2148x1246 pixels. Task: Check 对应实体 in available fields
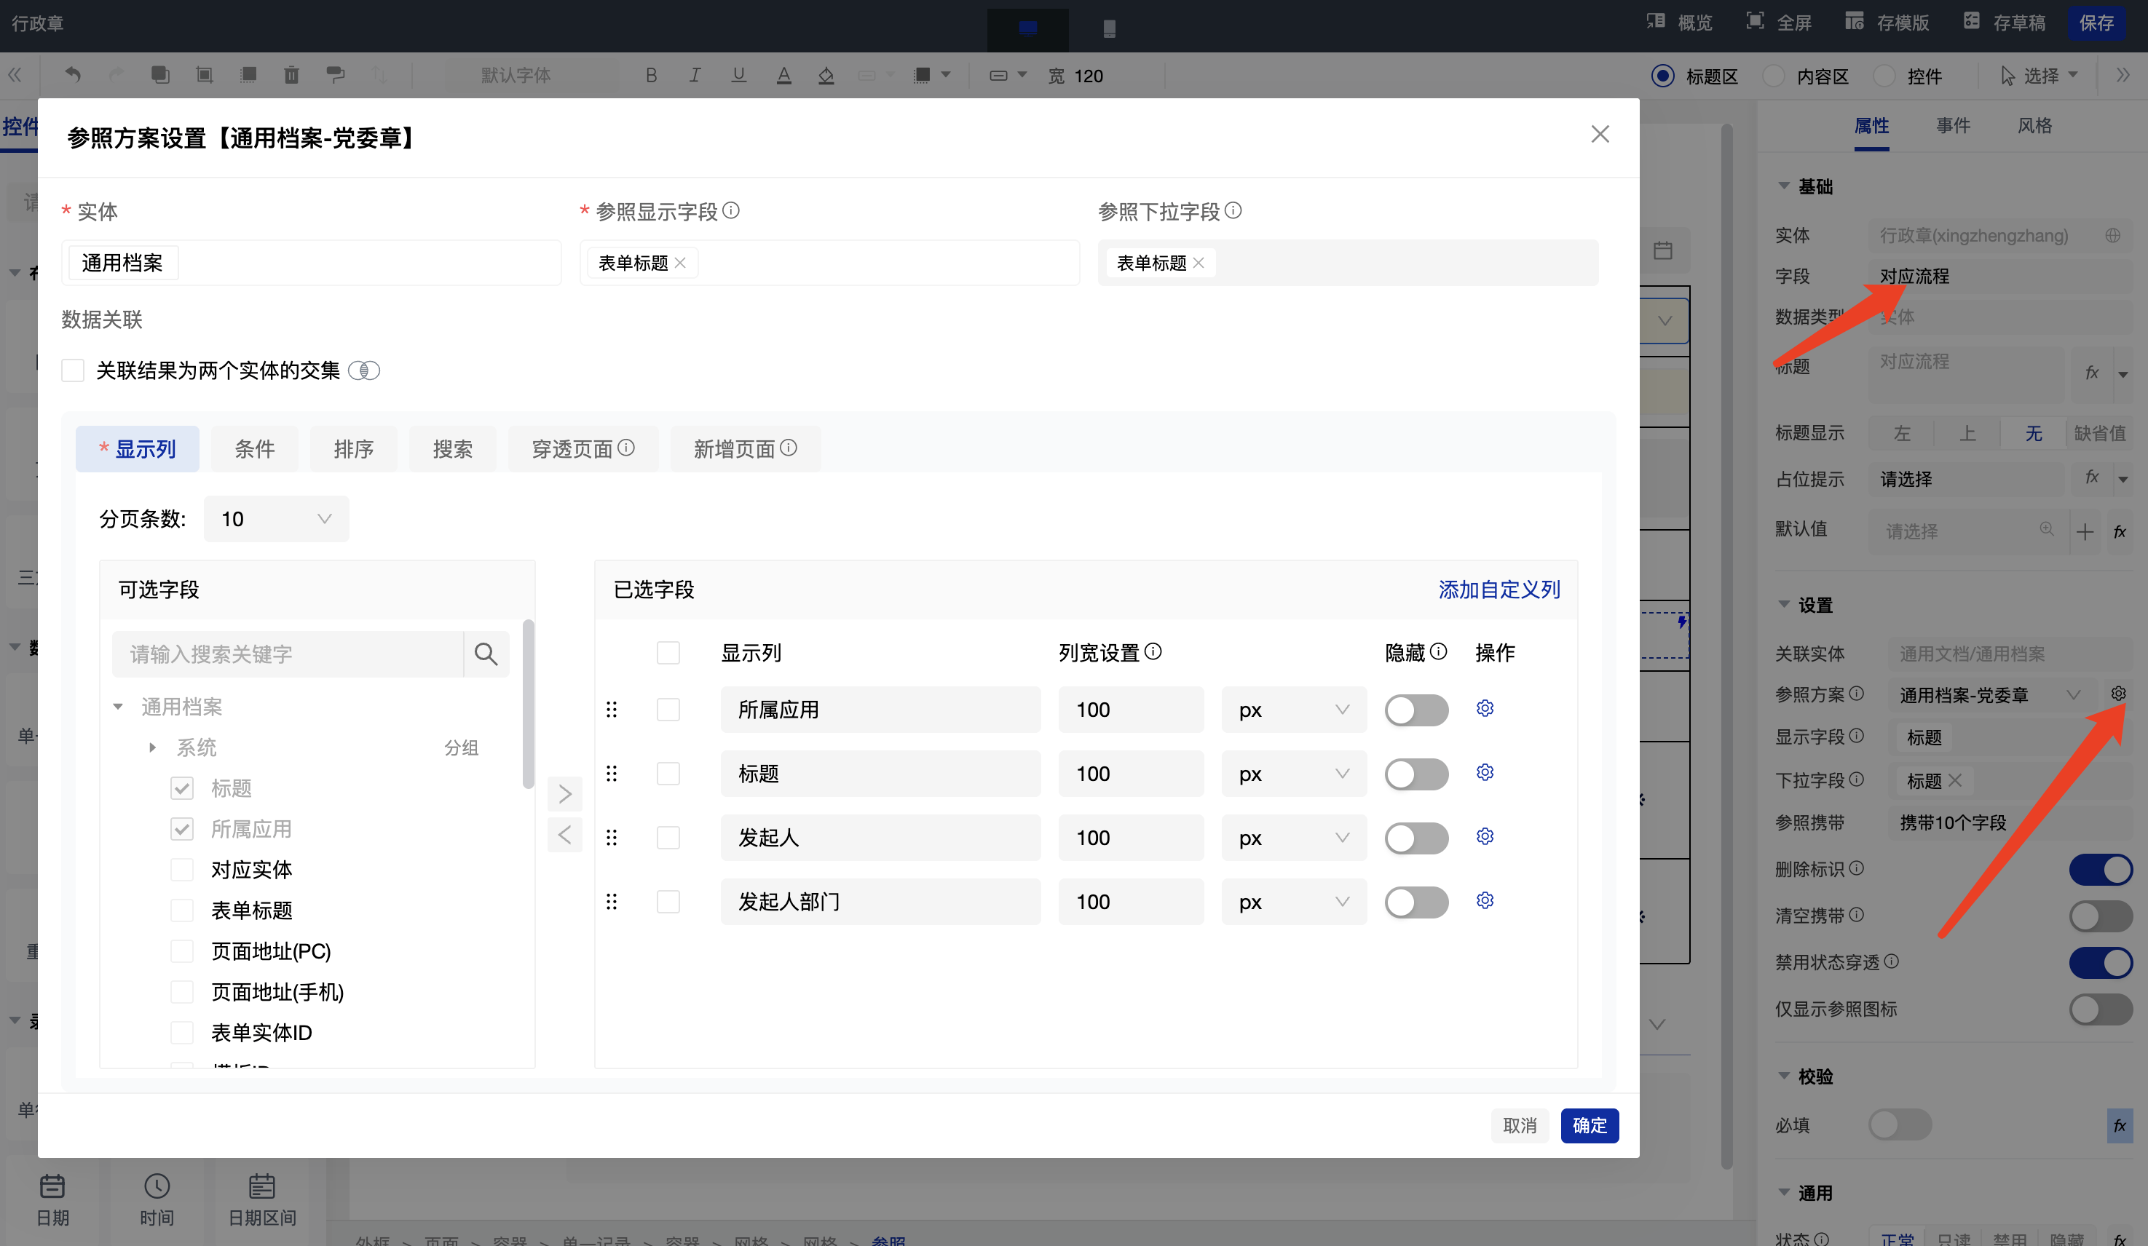point(181,869)
